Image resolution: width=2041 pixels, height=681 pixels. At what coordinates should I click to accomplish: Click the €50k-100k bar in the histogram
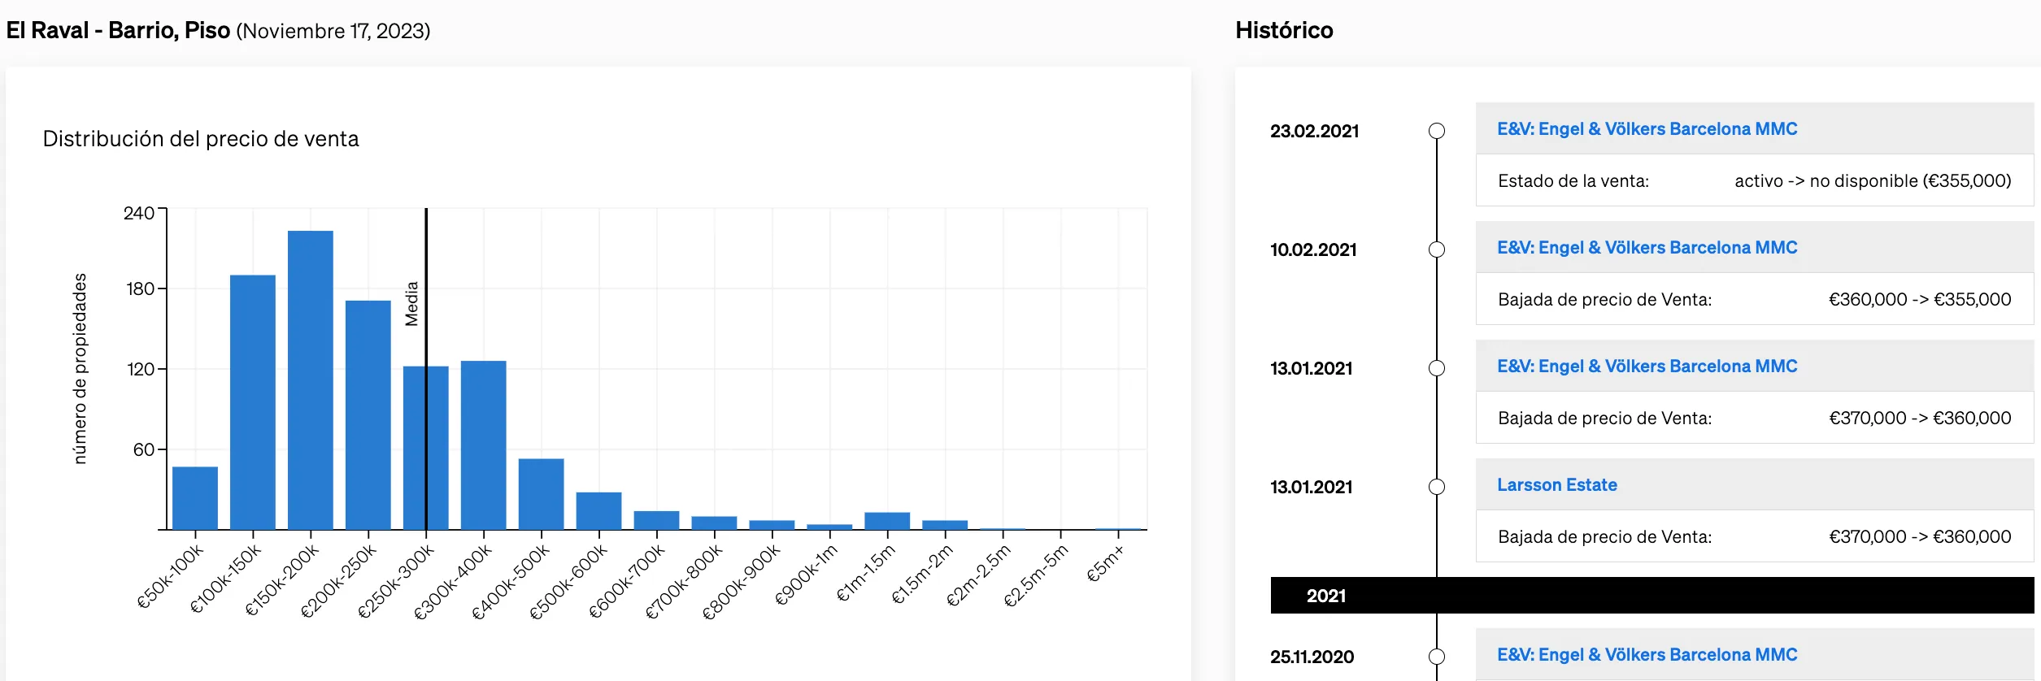(x=195, y=498)
